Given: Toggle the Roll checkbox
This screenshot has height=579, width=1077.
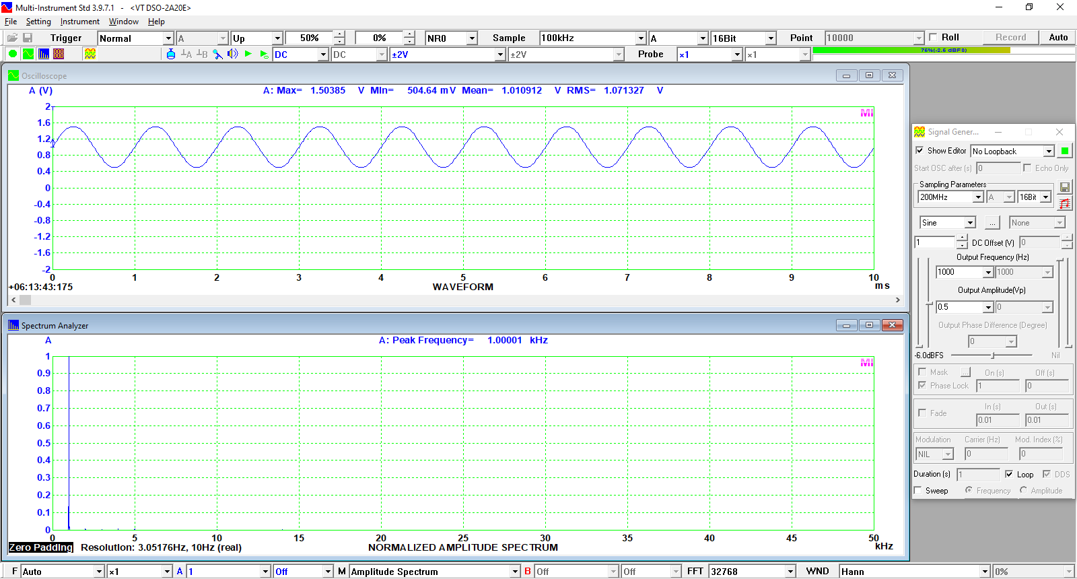Looking at the screenshot, I should coord(933,37).
